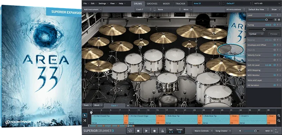282x135 pixels.
Task: Open the Cymbal type dropdown
Action: [256, 34]
